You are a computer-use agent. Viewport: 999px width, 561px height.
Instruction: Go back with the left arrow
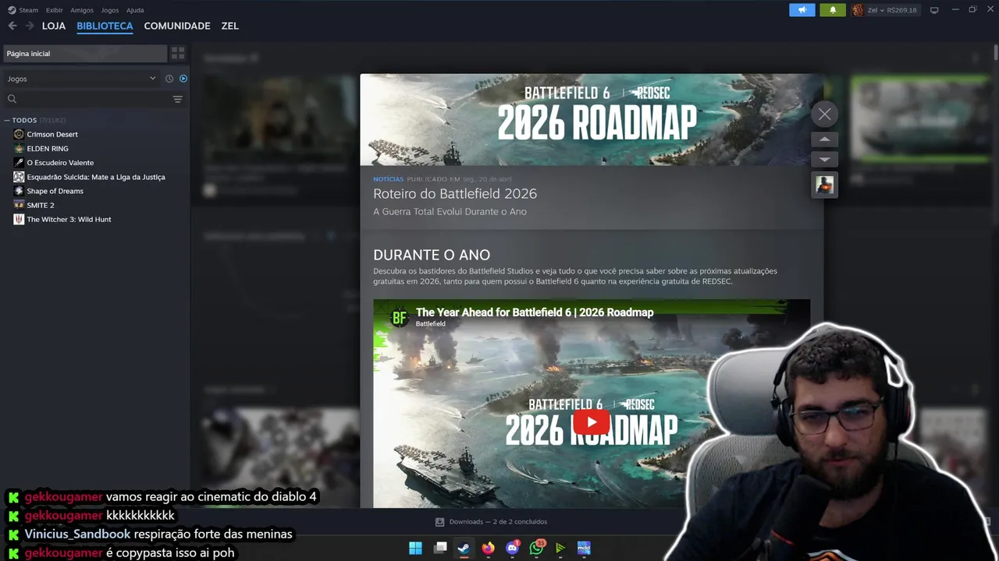pos(12,26)
